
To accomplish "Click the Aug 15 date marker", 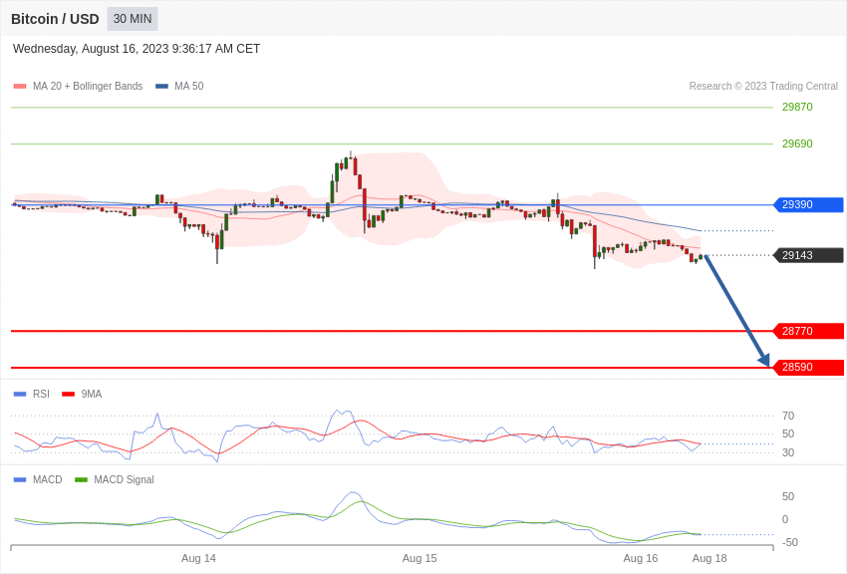I will click(x=420, y=558).
